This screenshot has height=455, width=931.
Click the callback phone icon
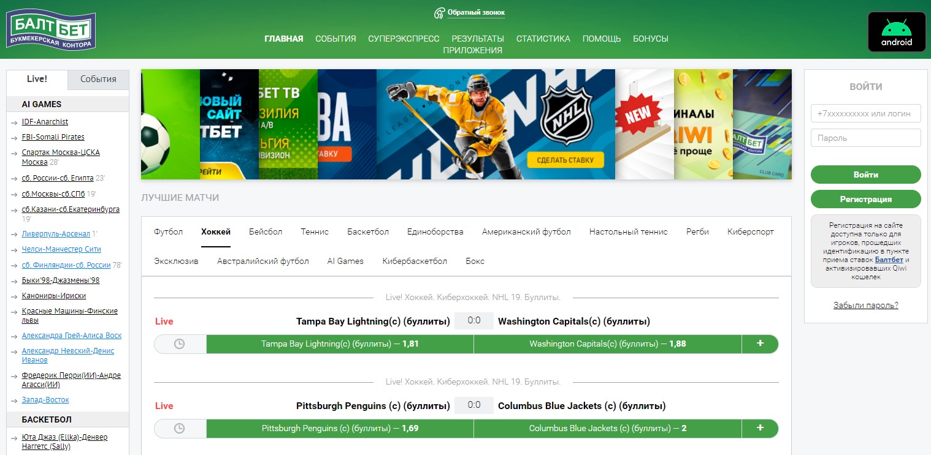click(439, 13)
